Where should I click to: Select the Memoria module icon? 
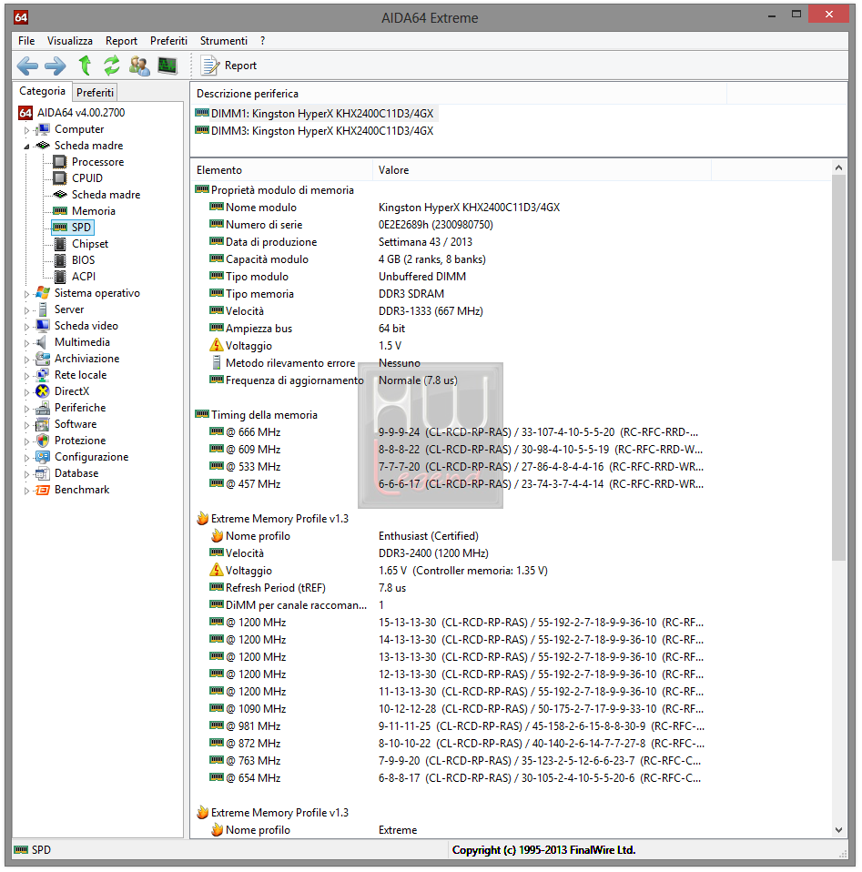point(59,211)
